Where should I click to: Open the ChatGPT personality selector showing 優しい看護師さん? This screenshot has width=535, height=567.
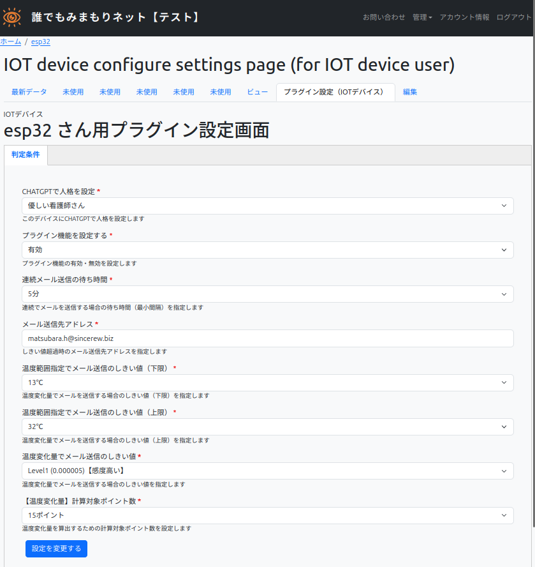[x=267, y=206]
